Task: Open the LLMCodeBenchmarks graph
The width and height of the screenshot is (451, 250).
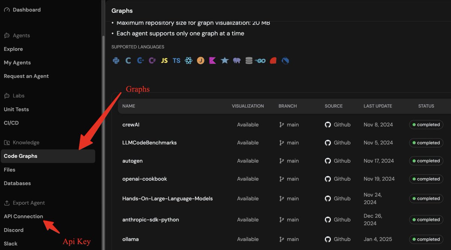Action: click(x=150, y=143)
